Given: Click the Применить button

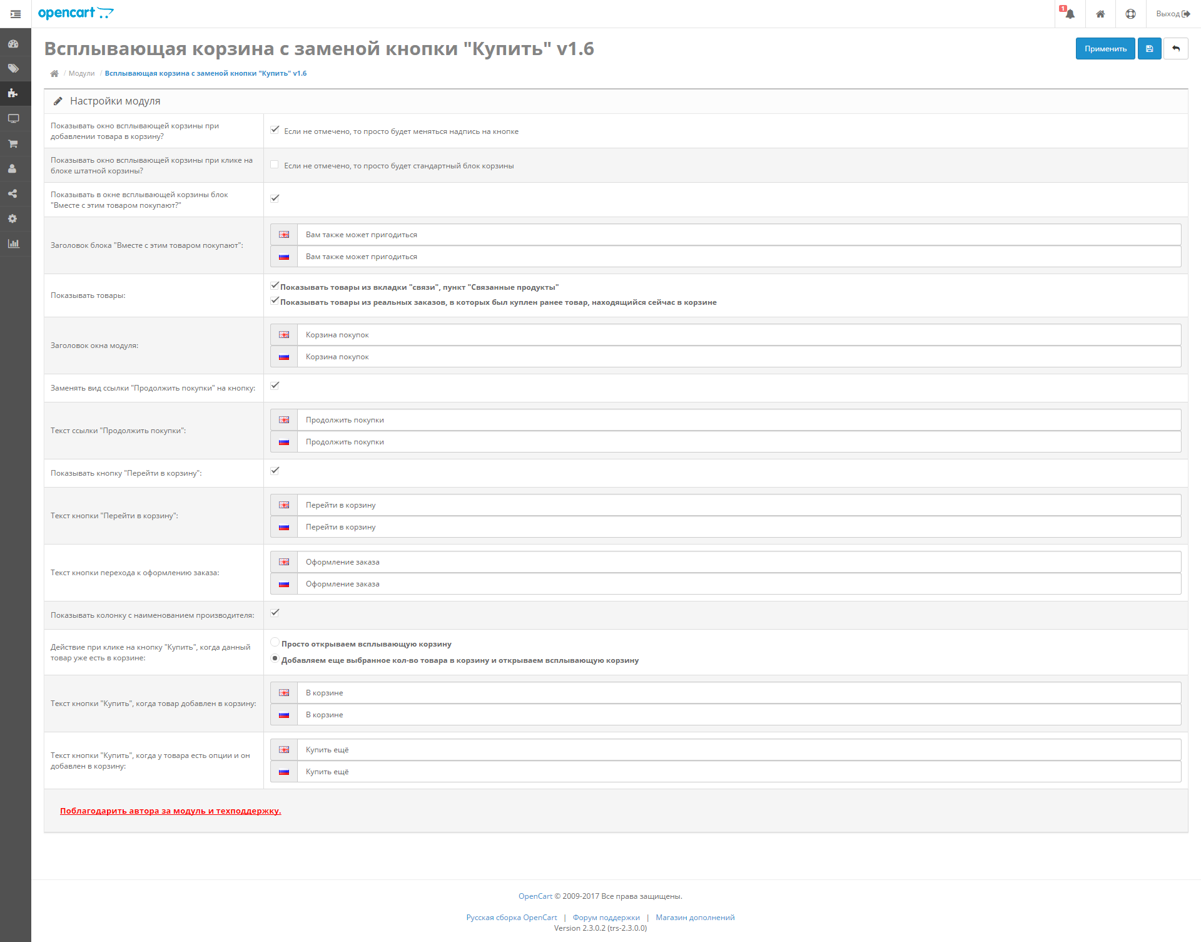Looking at the screenshot, I should 1105,49.
